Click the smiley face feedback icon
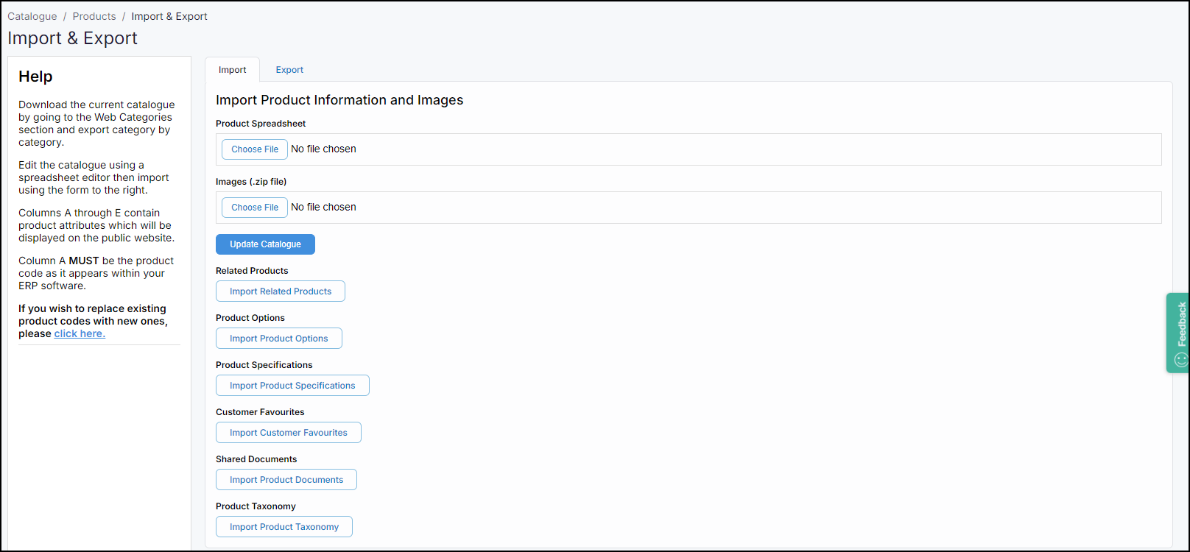 1181,359
